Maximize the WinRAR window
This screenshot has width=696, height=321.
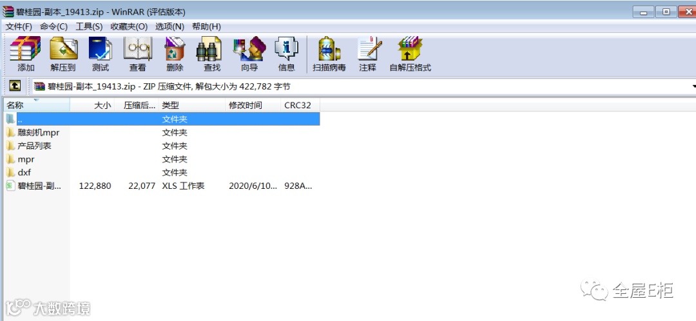point(666,12)
